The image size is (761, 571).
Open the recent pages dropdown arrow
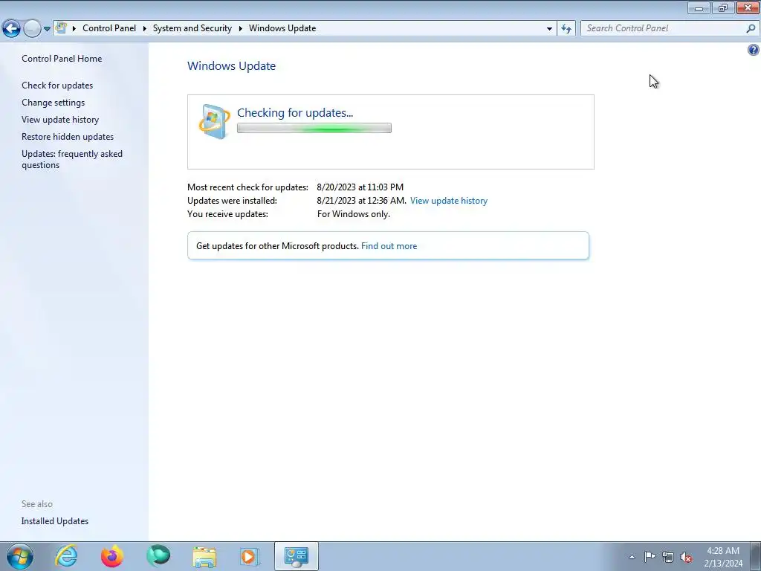point(47,29)
